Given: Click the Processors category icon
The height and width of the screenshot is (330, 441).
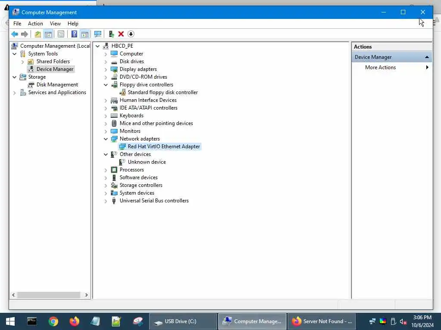Looking at the screenshot, I should tap(114, 170).
